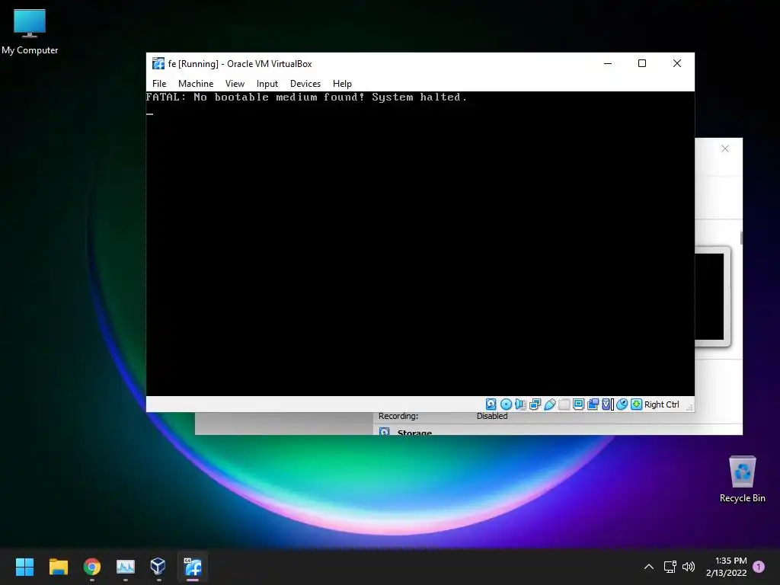Click VM preview thumbnail in Manager window
Image resolution: width=780 pixels, height=585 pixels.
(712, 296)
